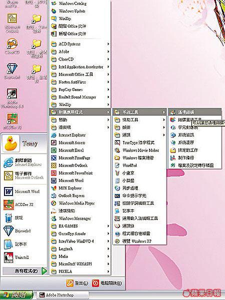
Task: Click the red Turn Off Computer button
Action: coord(107,283)
